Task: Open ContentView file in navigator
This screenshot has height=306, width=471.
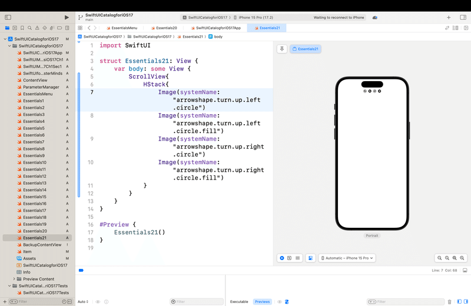Action: [x=35, y=80]
